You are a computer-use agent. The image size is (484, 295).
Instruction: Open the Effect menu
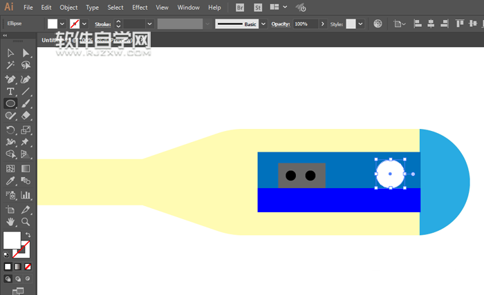[140, 8]
